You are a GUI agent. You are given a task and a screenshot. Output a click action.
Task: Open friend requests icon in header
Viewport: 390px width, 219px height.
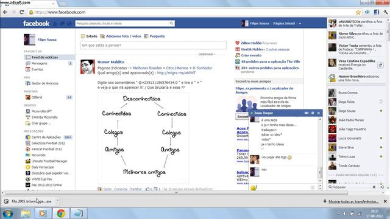(x=55, y=23)
